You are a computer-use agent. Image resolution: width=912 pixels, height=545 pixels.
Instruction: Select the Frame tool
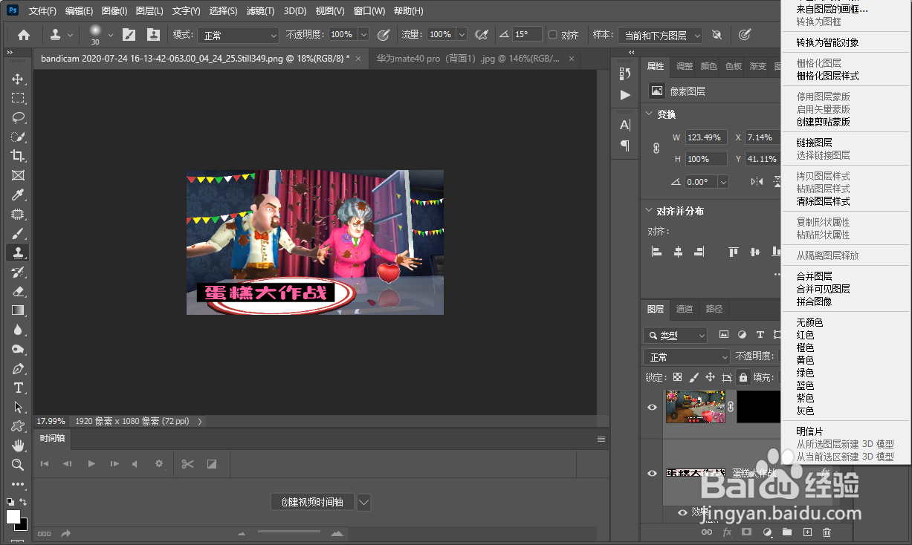point(18,175)
